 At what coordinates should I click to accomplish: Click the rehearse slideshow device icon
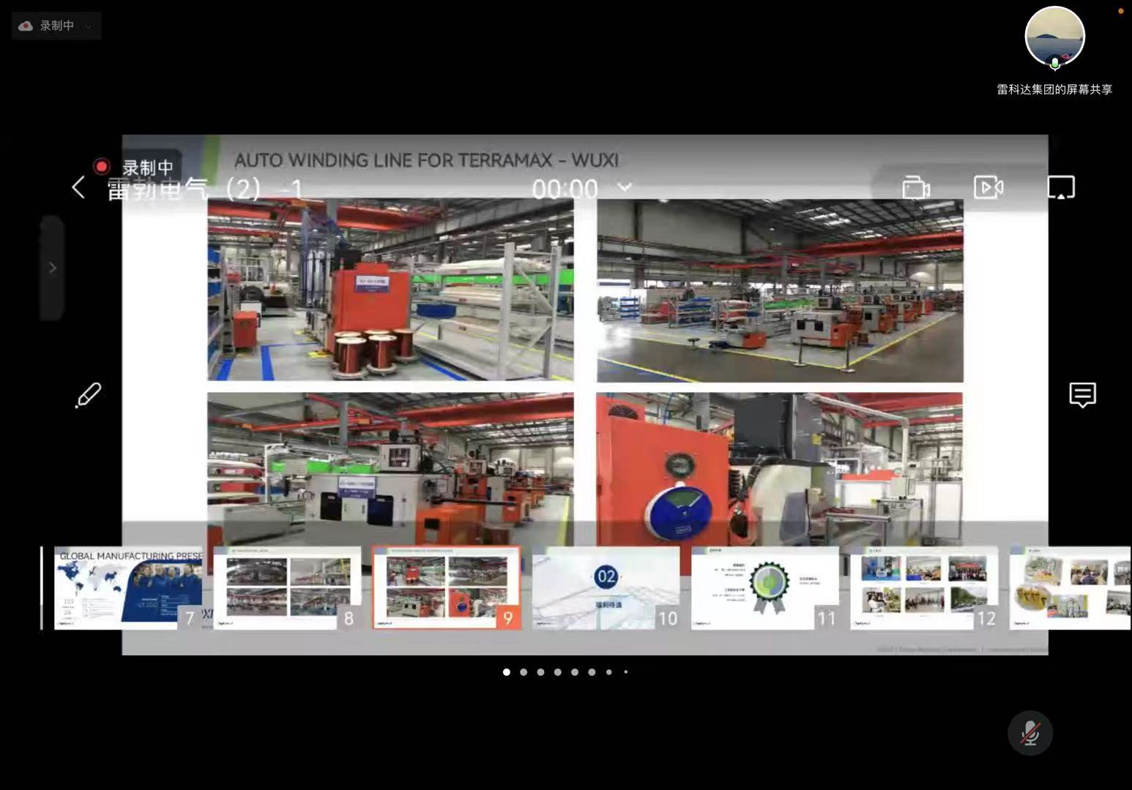click(x=915, y=187)
